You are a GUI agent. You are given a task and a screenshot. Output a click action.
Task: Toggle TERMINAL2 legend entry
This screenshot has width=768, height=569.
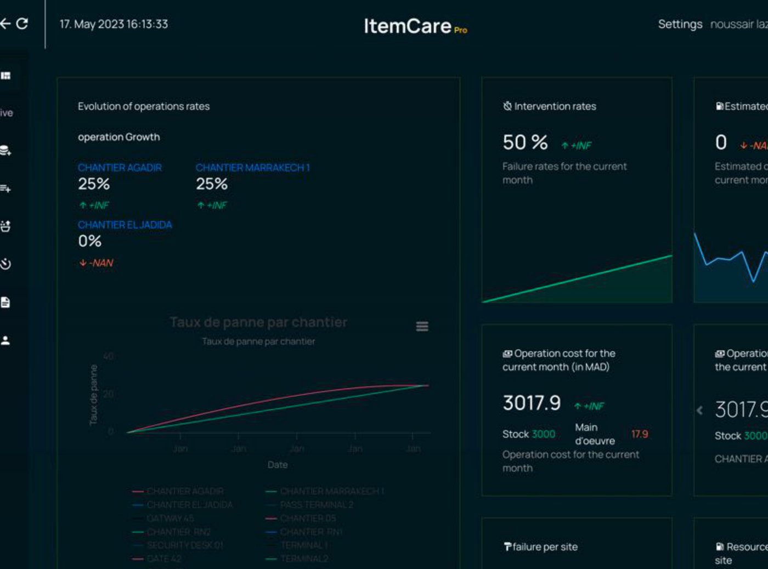click(x=297, y=559)
